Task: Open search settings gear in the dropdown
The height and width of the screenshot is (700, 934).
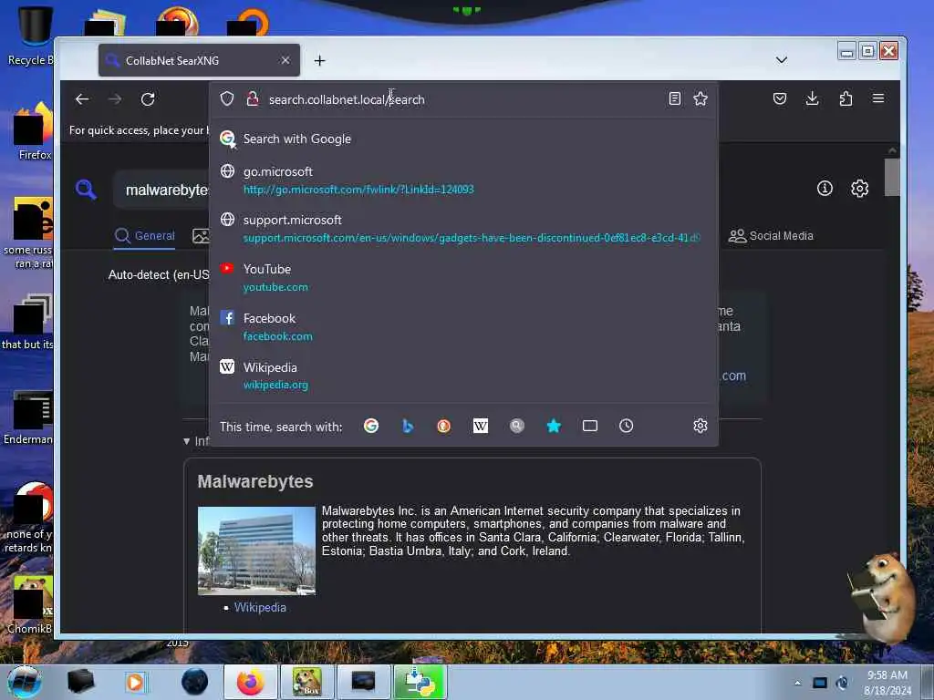Action: coord(700,426)
